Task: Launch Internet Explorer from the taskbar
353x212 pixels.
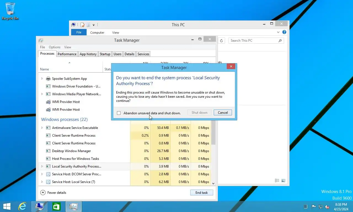Action: [x=22, y=206]
